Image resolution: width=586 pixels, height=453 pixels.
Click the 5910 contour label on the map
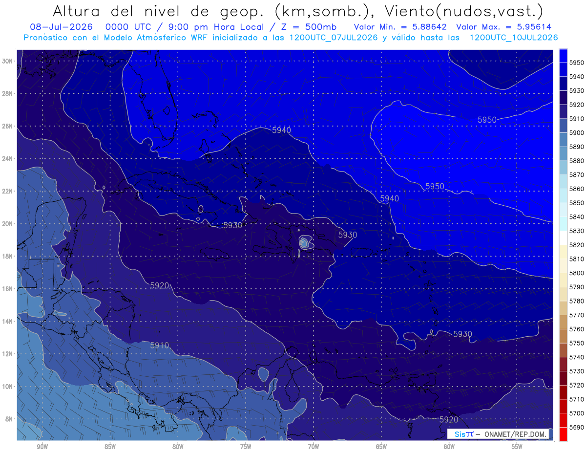(160, 345)
